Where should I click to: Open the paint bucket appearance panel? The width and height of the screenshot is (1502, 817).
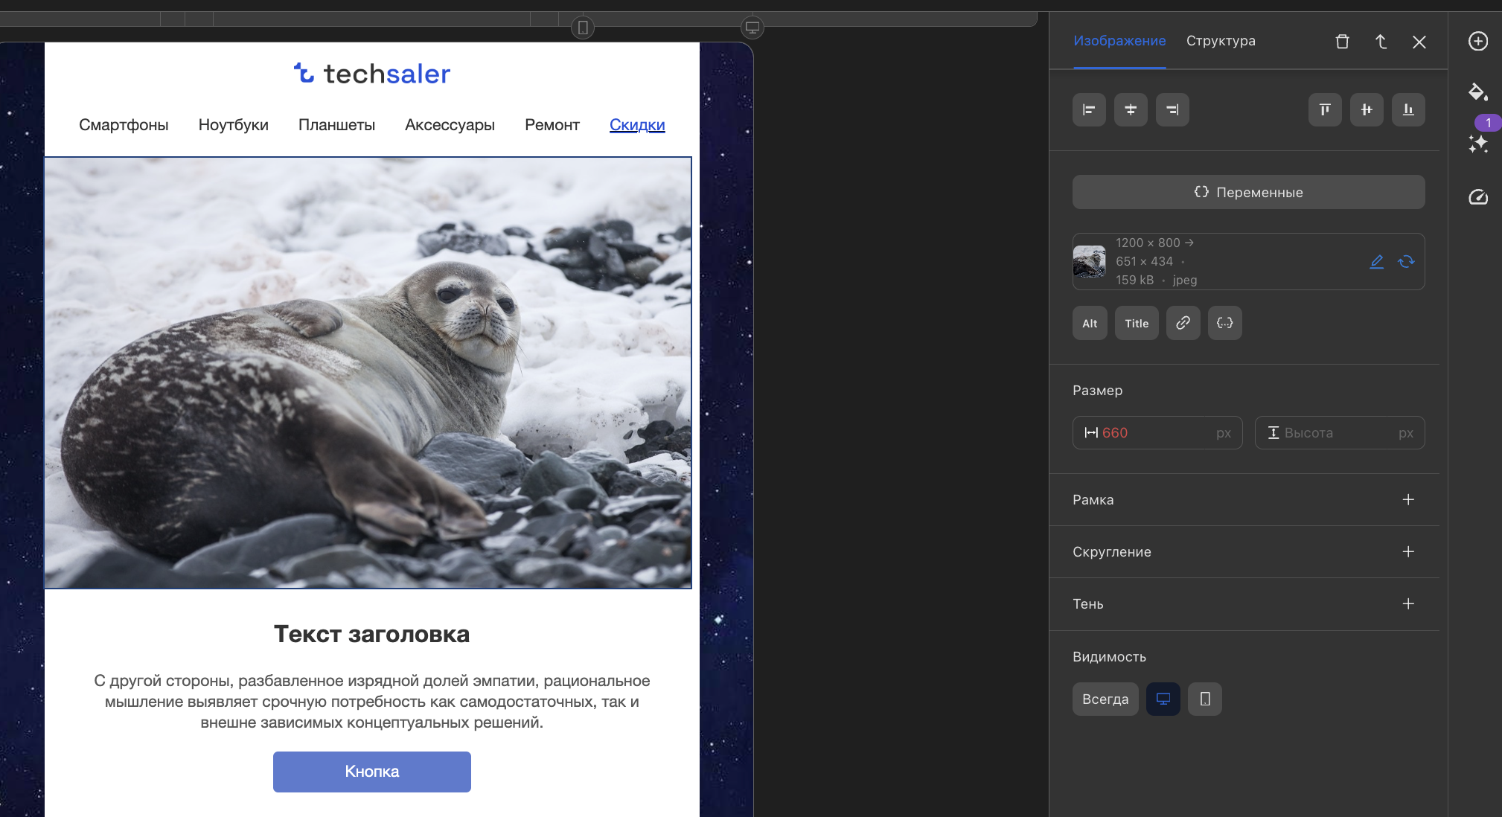point(1477,92)
